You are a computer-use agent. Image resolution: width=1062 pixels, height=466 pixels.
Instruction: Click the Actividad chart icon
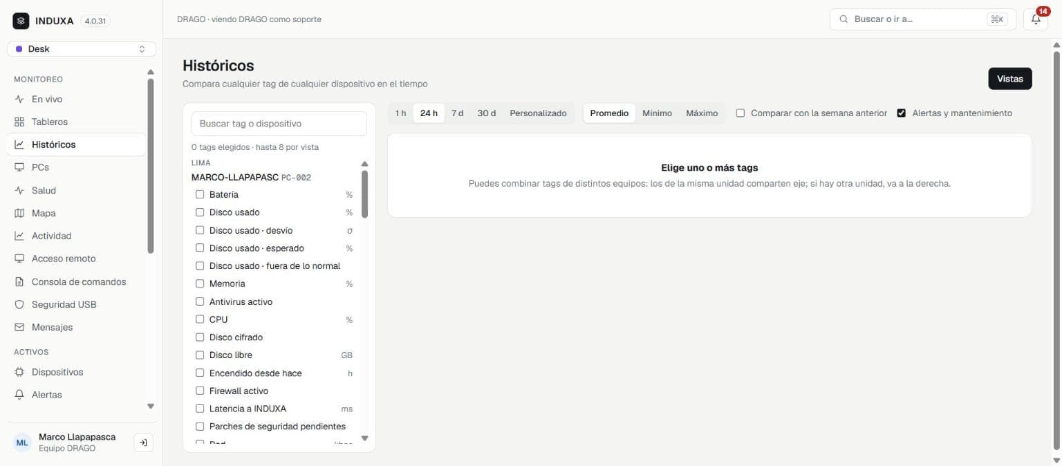(19, 236)
